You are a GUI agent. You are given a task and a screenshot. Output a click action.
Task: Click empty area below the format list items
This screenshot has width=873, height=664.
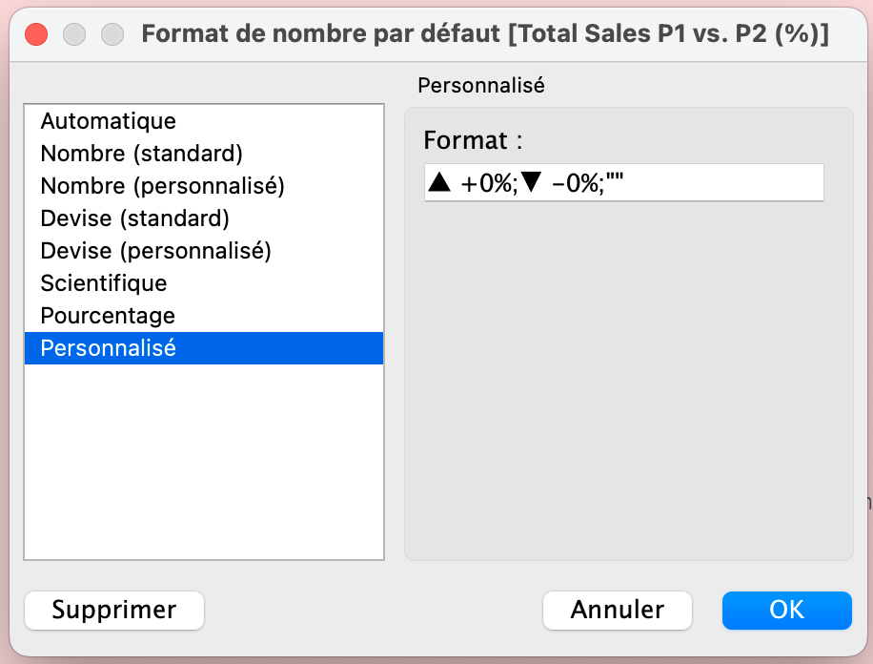pos(203,458)
